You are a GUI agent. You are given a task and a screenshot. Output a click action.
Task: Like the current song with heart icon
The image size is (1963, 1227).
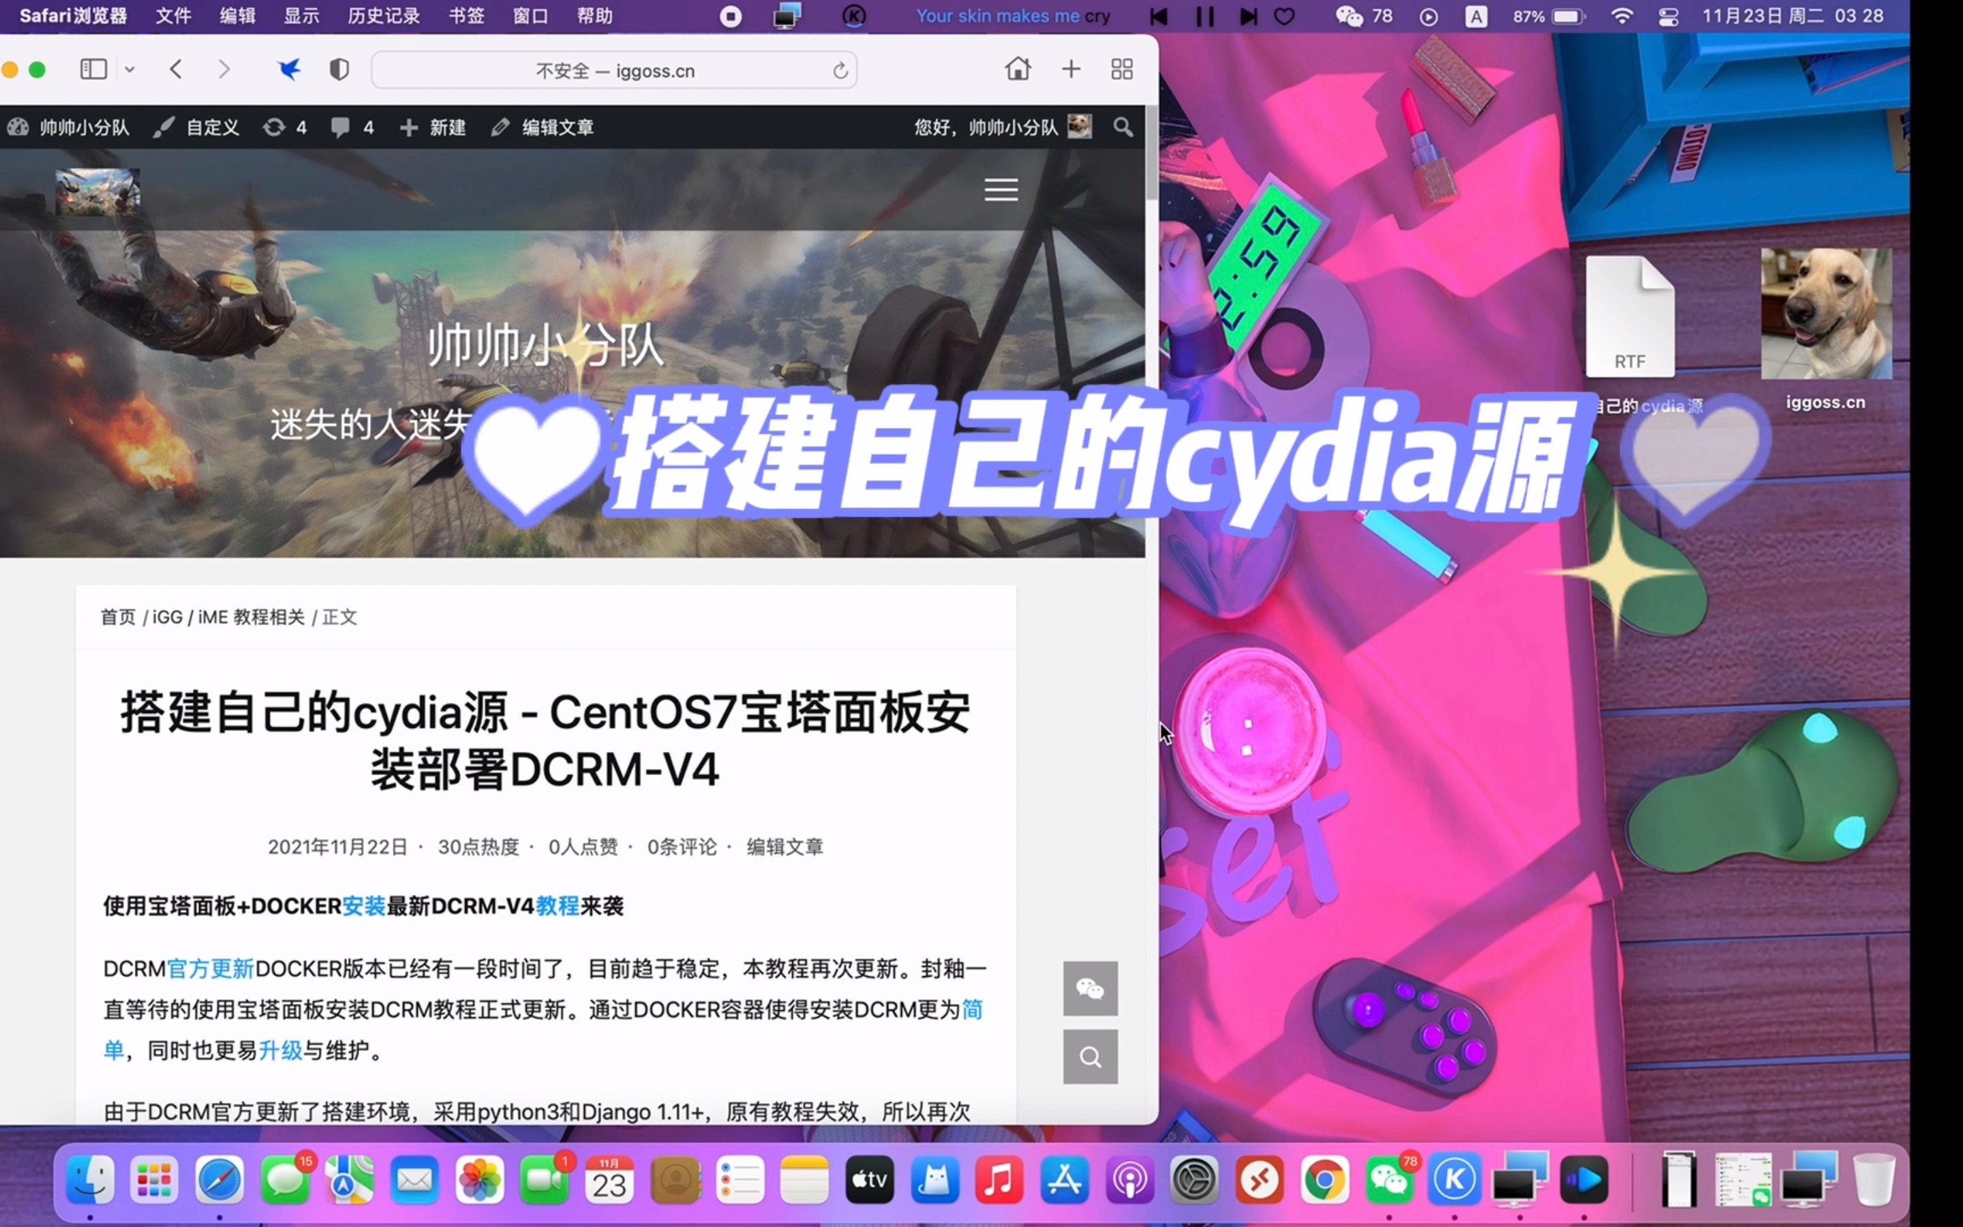pyautogui.click(x=1285, y=16)
